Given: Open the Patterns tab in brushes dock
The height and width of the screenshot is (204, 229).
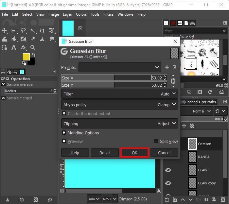Looking at the screenshot, I should coord(173,23).
